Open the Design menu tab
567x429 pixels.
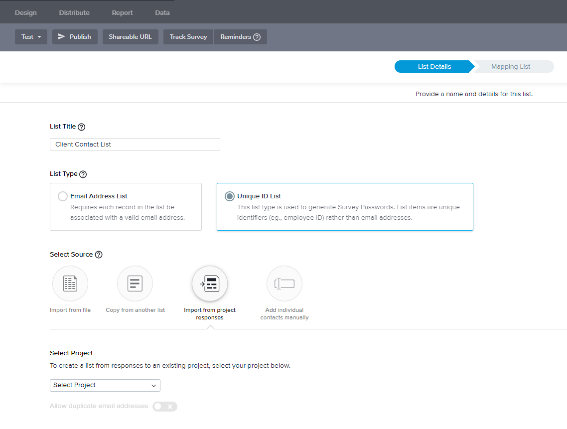pyautogui.click(x=26, y=12)
